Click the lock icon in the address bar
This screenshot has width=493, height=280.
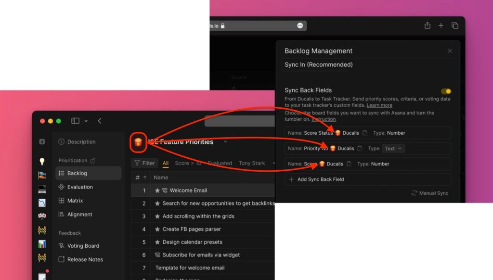tap(222, 26)
